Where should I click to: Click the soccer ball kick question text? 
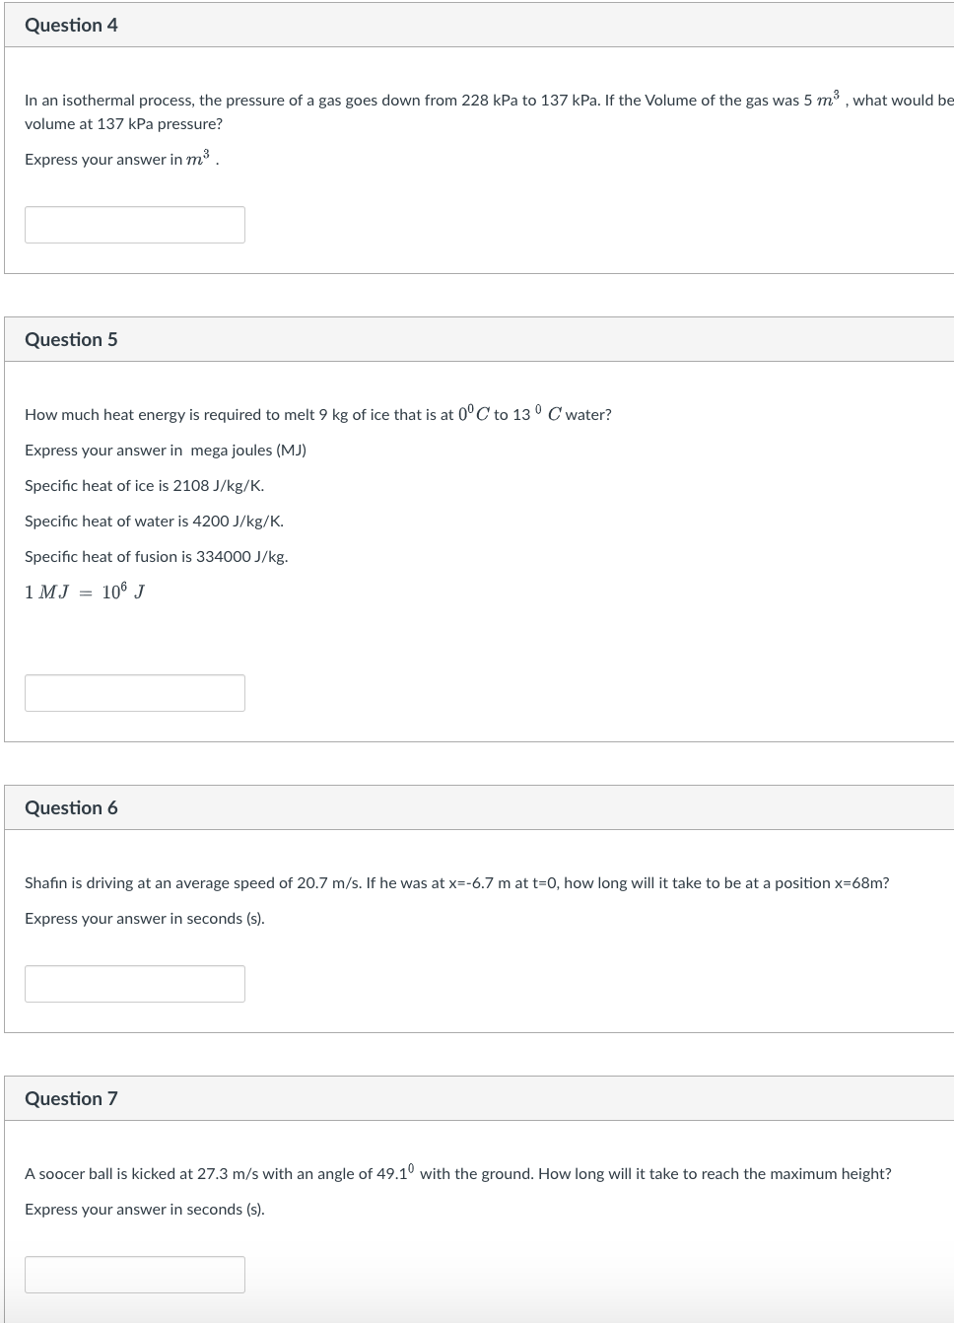[458, 1173]
